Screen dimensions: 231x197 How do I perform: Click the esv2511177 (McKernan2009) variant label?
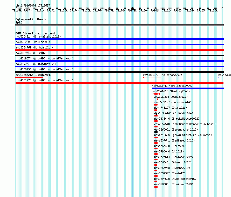coord(162,75)
